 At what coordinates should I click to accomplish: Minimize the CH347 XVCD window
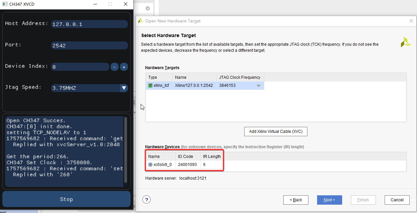pos(95,4)
